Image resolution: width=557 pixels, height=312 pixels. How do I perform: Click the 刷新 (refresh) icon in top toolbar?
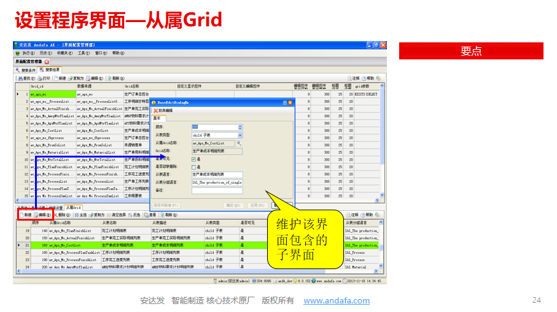click(x=109, y=78)
